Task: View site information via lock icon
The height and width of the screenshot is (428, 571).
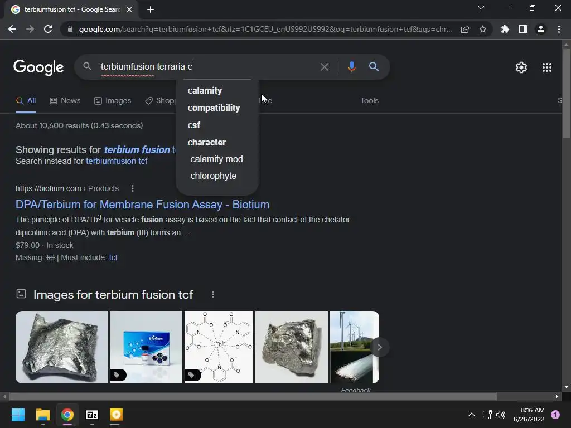Action: 70,29
